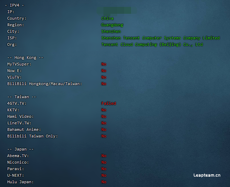Click the '-- Hong Kong --' section header
Screen dimensions: 230x187
tap(25, 58)
